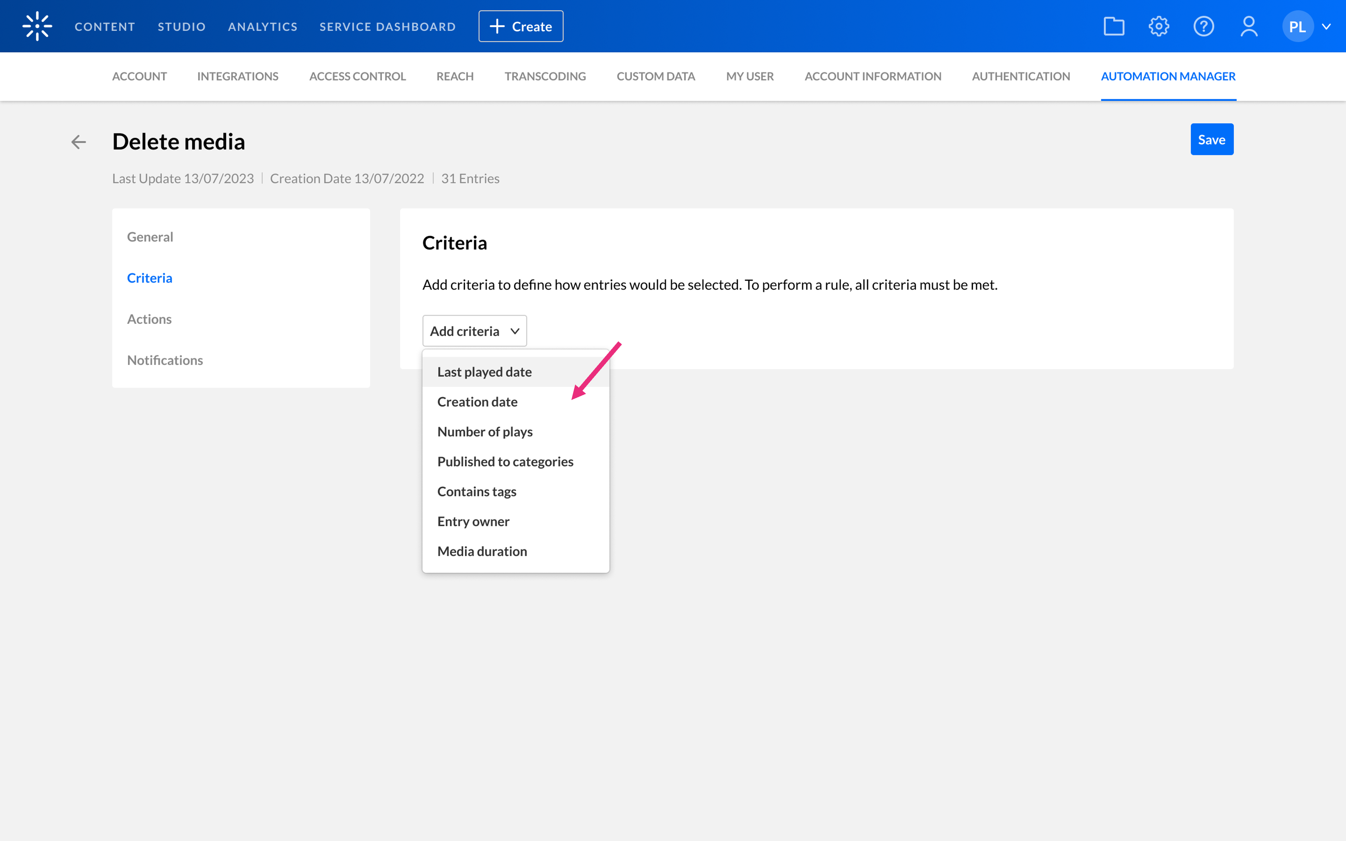Viewport: 1346px width, 841px height.
Task: Click the Kaltura sunburst logo
Action: coord(37,26)
